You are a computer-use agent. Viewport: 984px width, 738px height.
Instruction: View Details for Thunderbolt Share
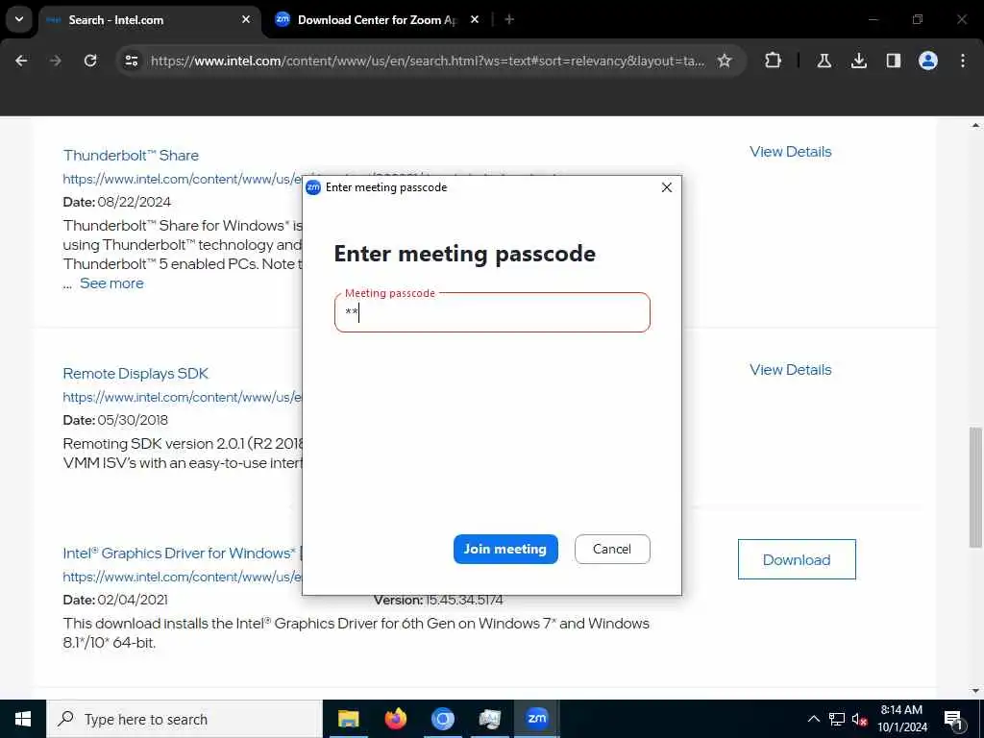[x=790, y=151]
